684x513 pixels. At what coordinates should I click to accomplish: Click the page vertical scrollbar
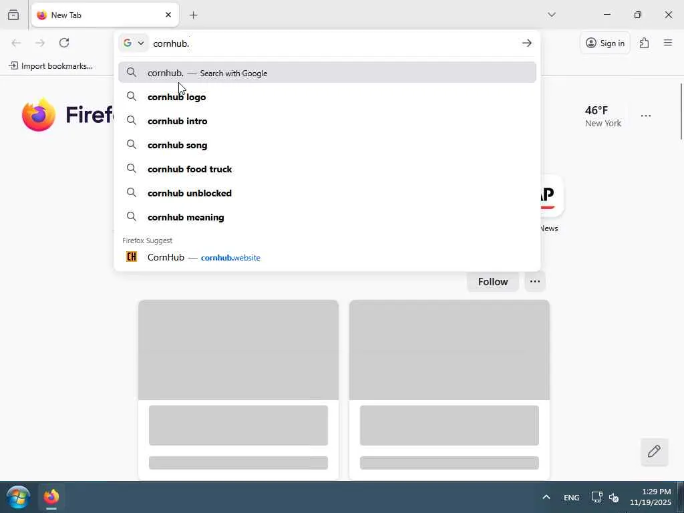click(x=681, y=112)
